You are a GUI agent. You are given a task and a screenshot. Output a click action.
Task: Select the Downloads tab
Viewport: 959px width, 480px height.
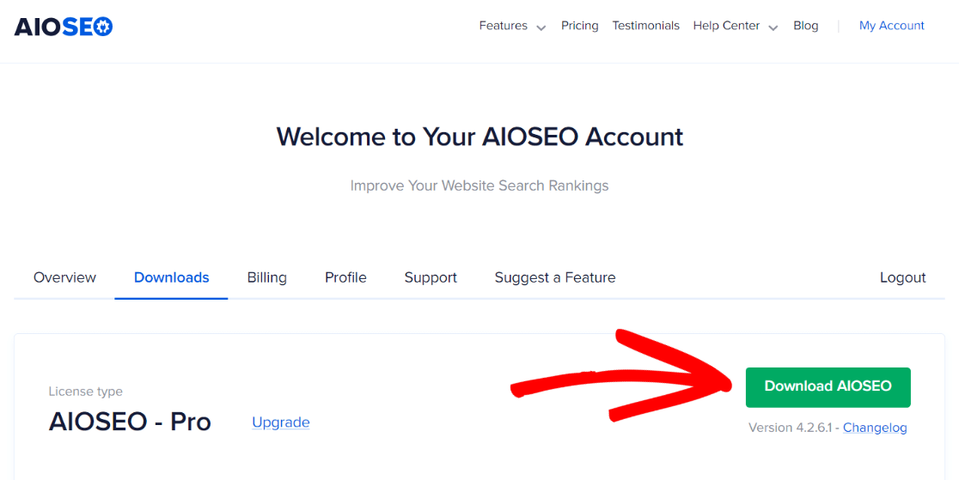(171, 277)
